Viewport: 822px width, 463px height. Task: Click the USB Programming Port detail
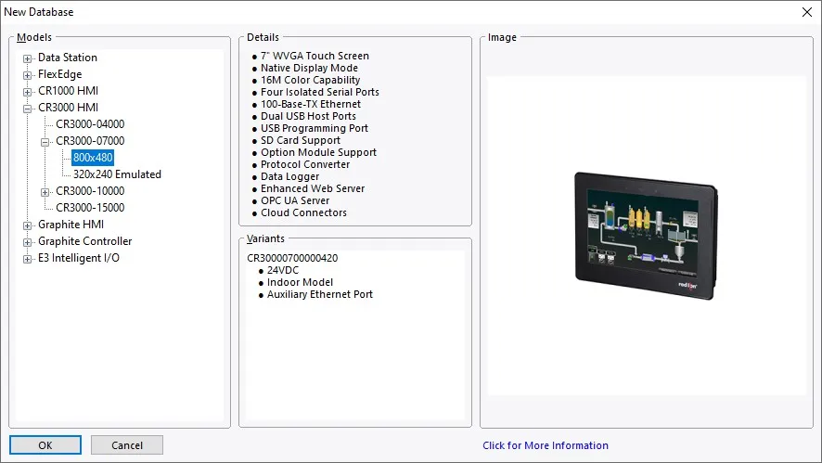pos(315,128)
